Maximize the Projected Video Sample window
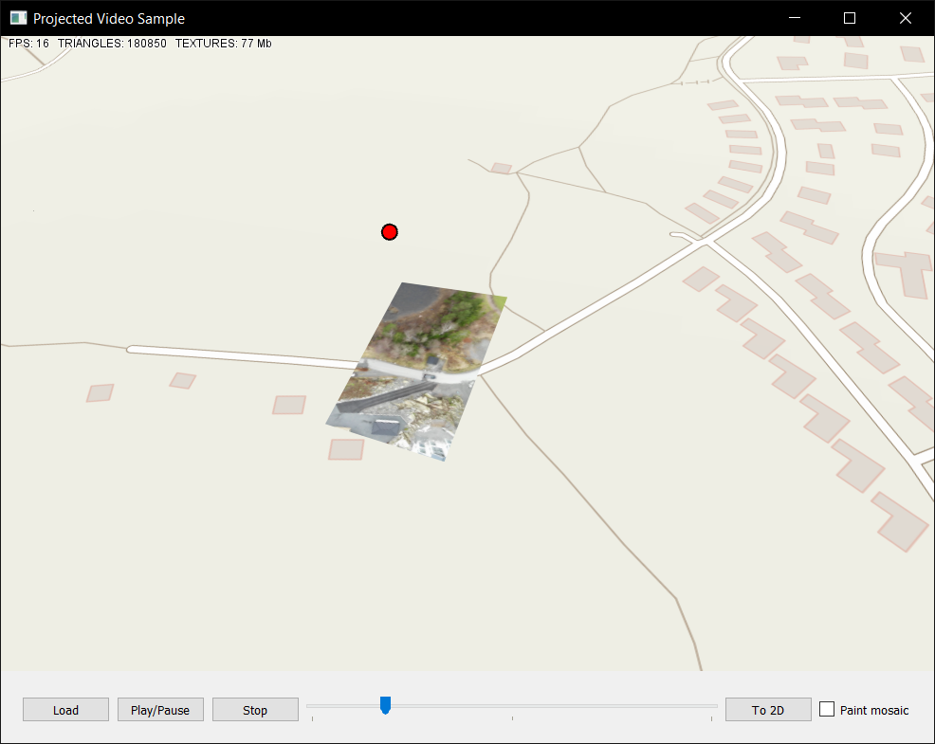Screen dimensions: 935x744 click(850, 18)
